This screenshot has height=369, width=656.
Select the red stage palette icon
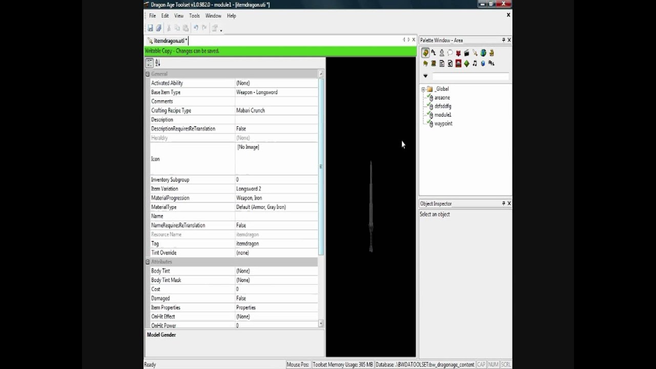(458, 64)
